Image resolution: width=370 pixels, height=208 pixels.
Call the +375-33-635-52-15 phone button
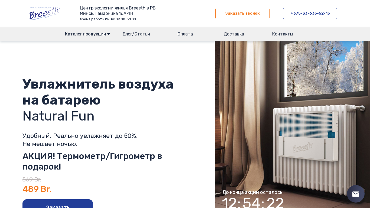[x=310, y=14]
